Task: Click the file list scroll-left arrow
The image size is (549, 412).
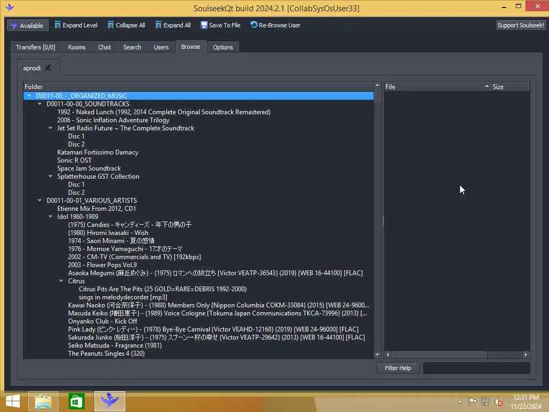Action: (x=388, y=355)
